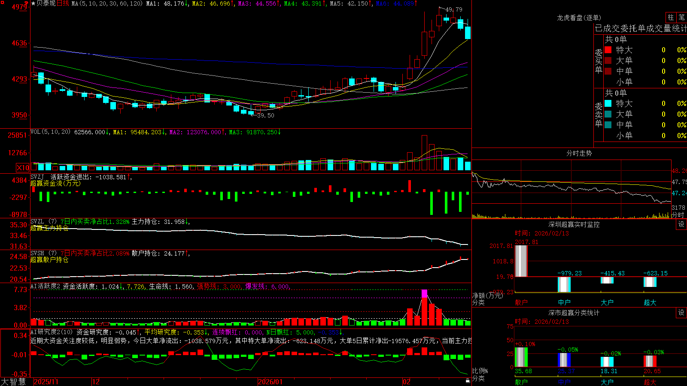The width and height of the screenshot is (687, 386).
Task: Click the 分时走势 panel title
Action: (x=579, y=153)
